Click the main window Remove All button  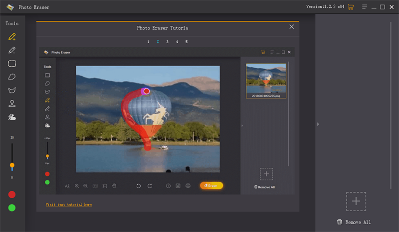click(x=354, y=222)
